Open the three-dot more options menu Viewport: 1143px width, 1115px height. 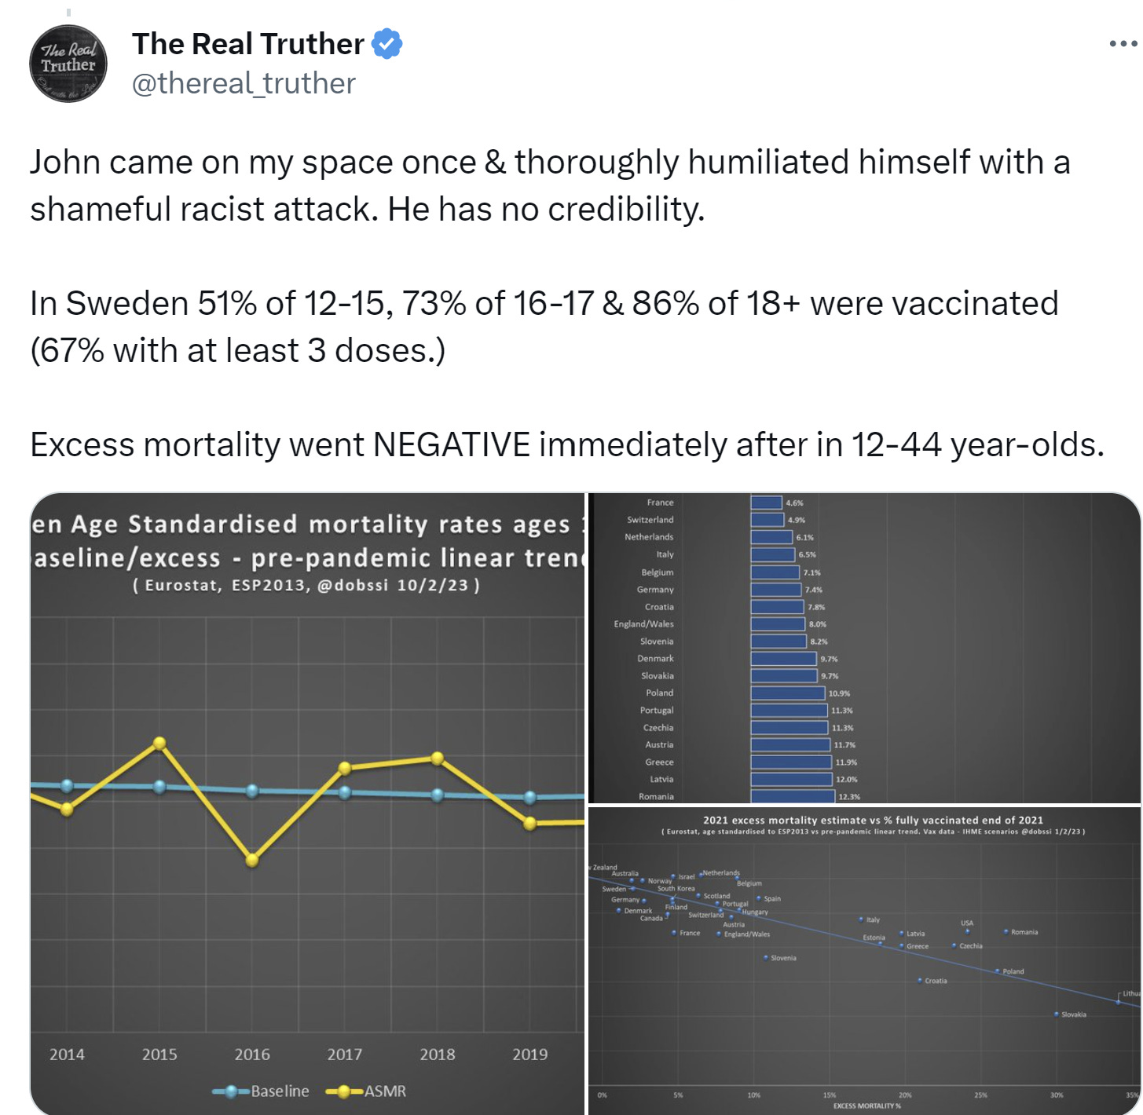1123,44
